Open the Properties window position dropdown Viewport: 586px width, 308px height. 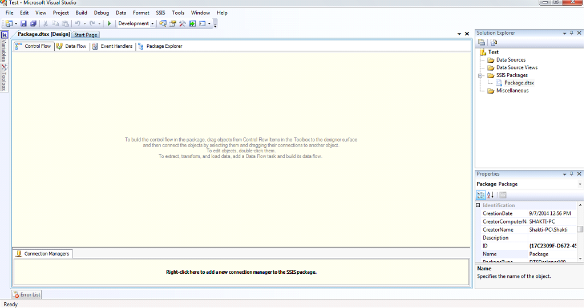565,174
